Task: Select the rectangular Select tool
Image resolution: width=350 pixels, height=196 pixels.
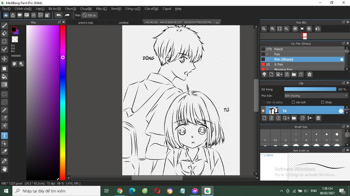Action: (4, 94)
